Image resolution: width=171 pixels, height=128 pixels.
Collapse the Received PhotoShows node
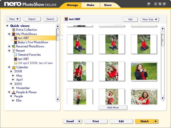[9, 46]
